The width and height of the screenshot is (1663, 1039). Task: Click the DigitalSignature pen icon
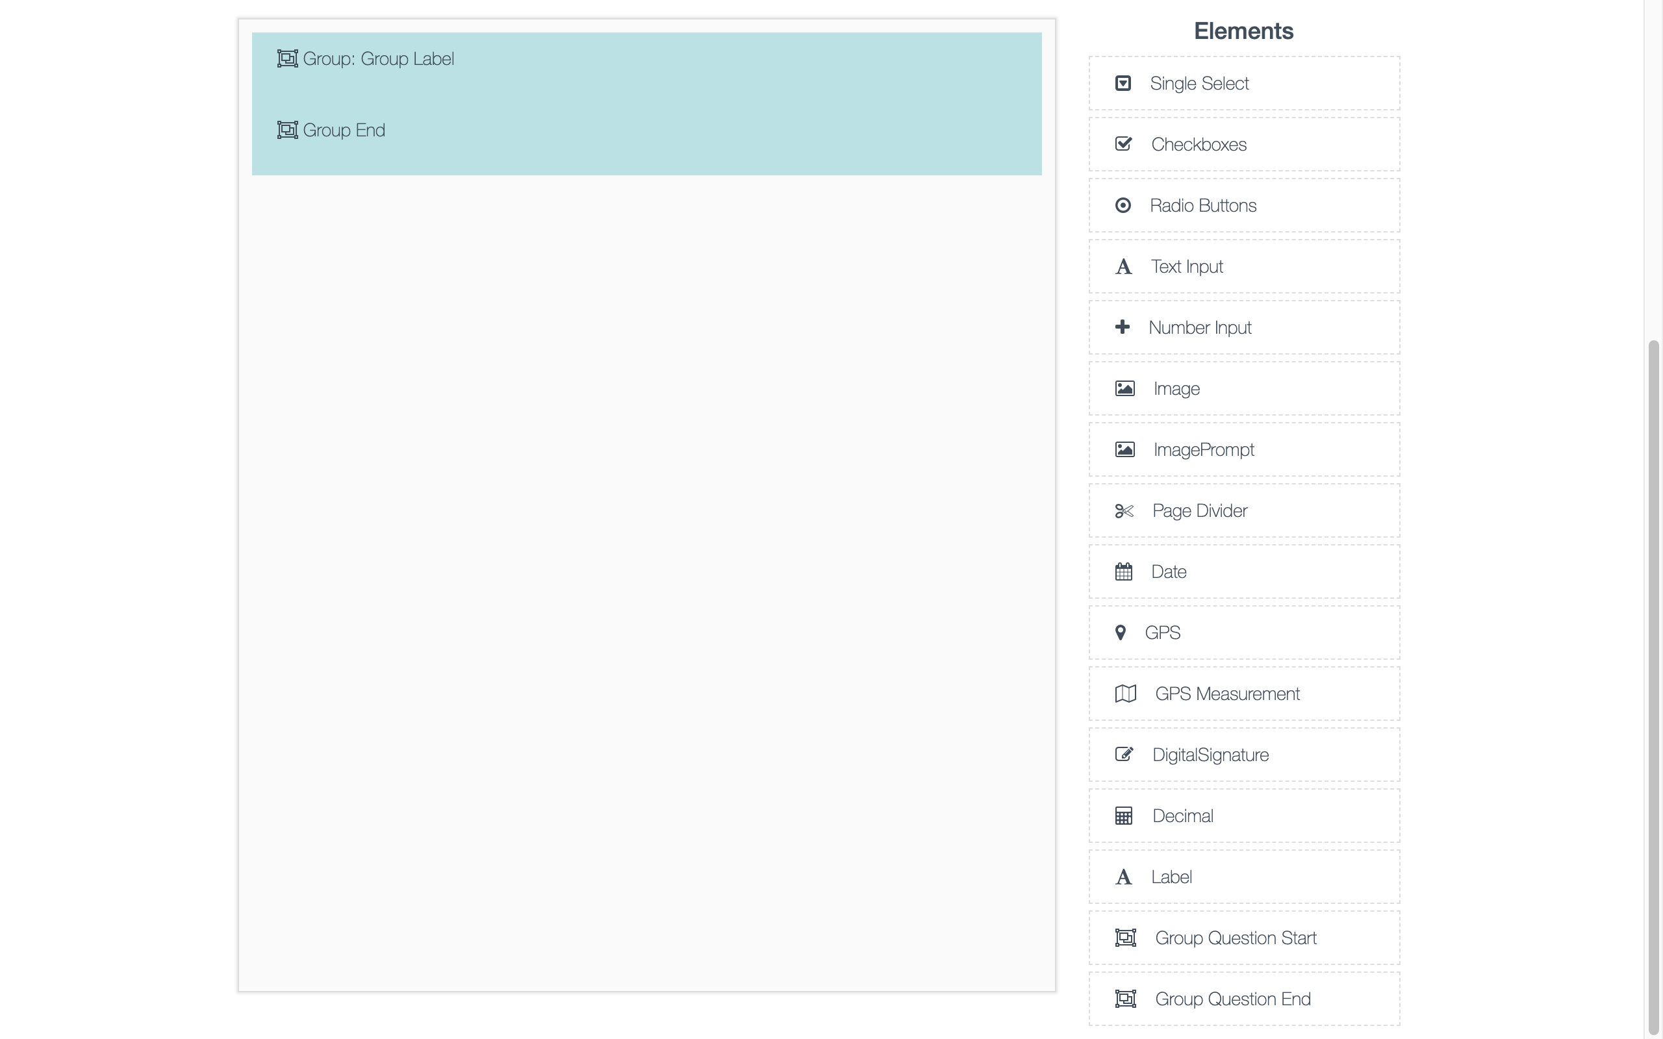1124,755
